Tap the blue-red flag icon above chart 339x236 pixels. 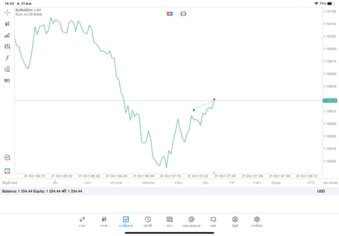[x=169, y=14]
